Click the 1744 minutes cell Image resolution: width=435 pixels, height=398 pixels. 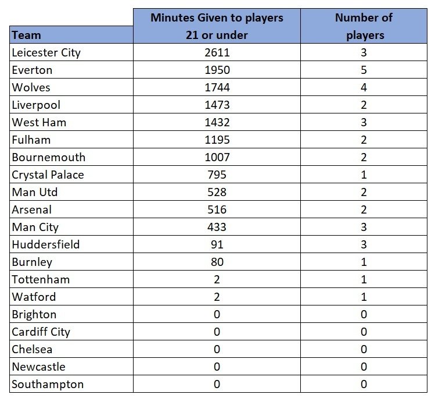(217, 87)
